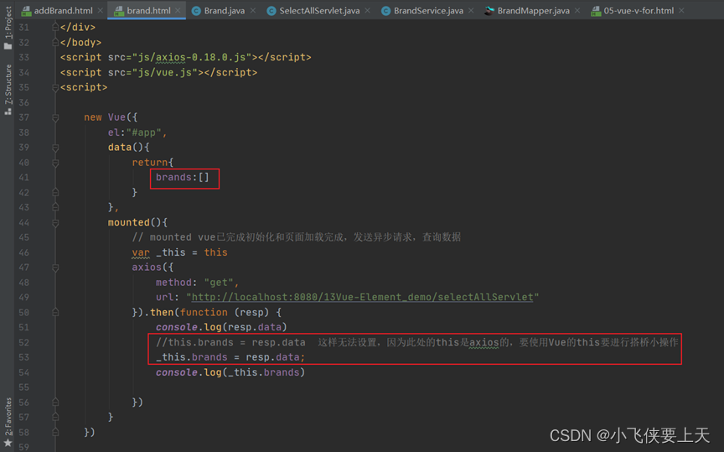Screen dimensions: 724x452
Task: Click line number 53 in the gutter
Action: pyautogui.click(x=24, y=357)
